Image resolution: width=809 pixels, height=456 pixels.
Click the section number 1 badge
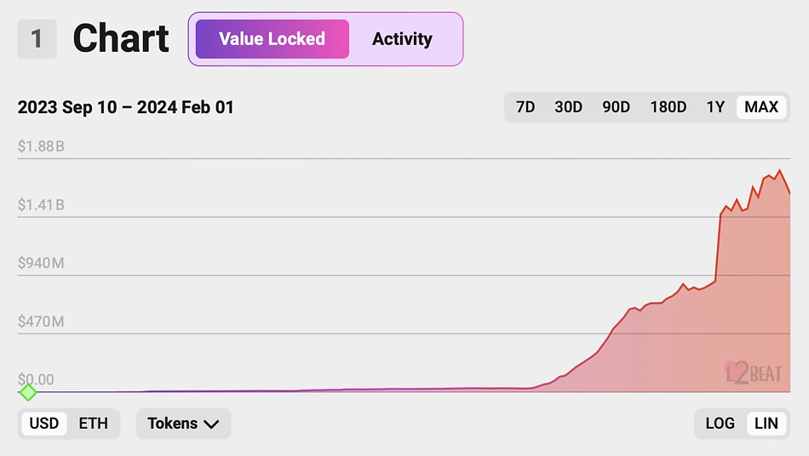coord(37,39)
